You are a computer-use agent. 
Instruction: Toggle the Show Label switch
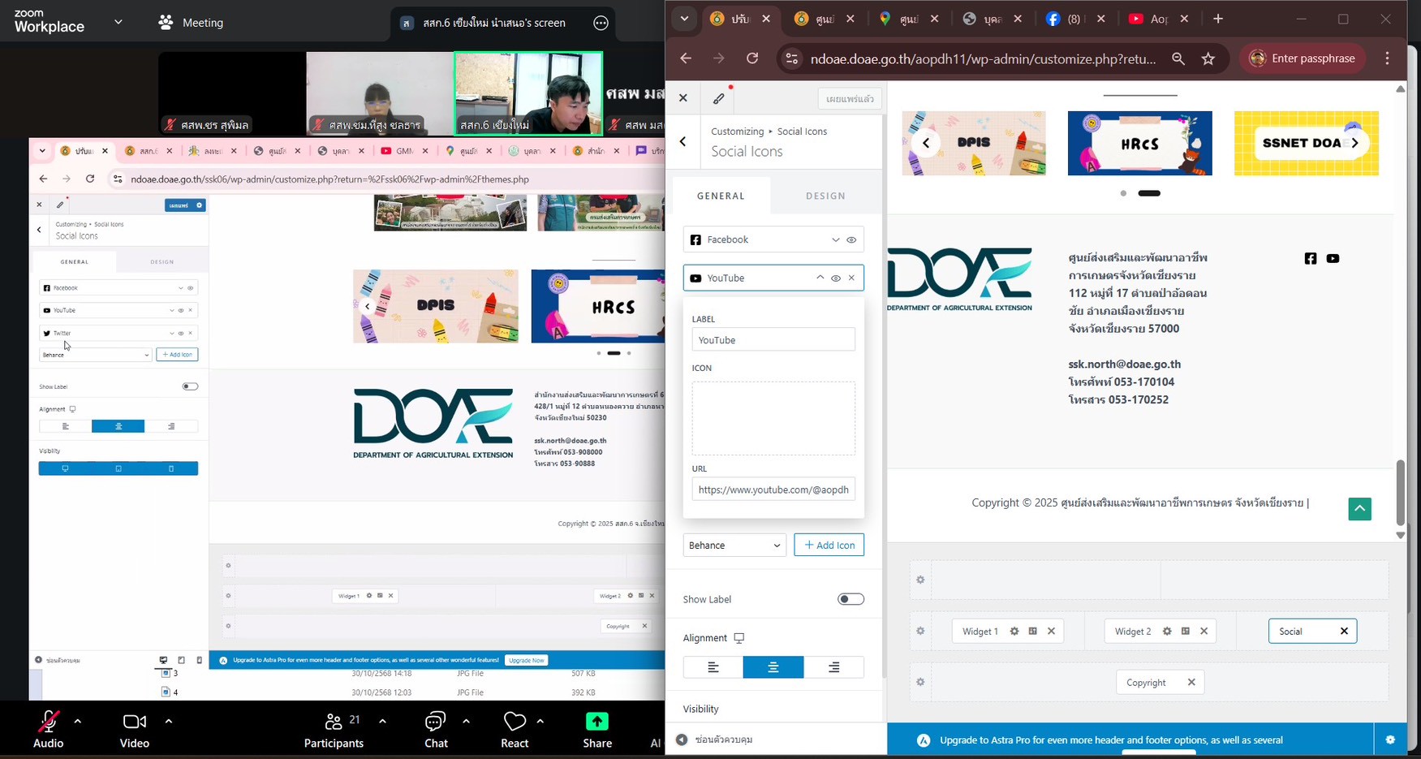coord(850,599)
